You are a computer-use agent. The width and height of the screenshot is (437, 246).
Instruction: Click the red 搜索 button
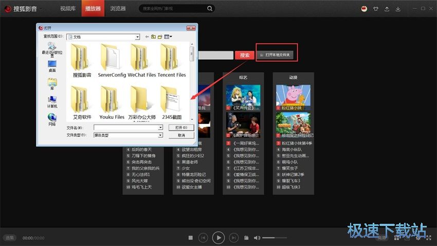245,55
